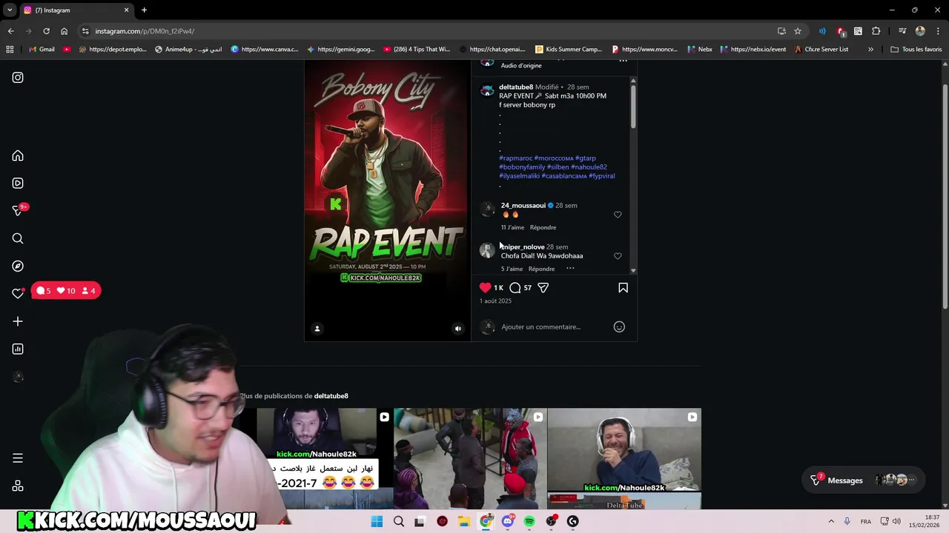Go to Instagram Home feed icon
Screen dimensions: 949x533
coord(18,156)
